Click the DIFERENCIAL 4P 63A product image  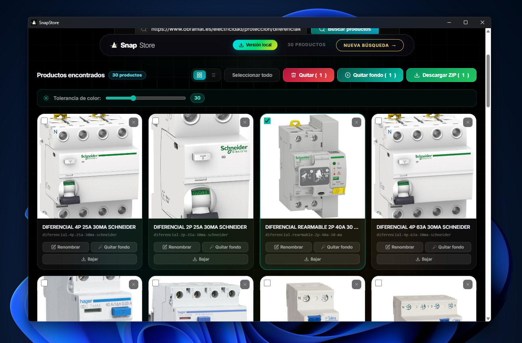click(424, 166)
